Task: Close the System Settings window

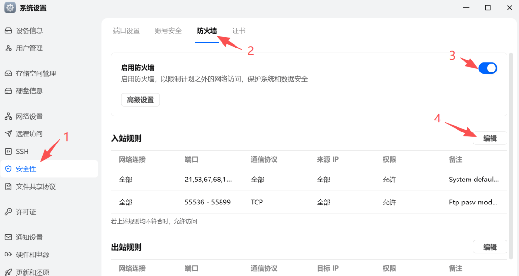Action: (510, 8)
